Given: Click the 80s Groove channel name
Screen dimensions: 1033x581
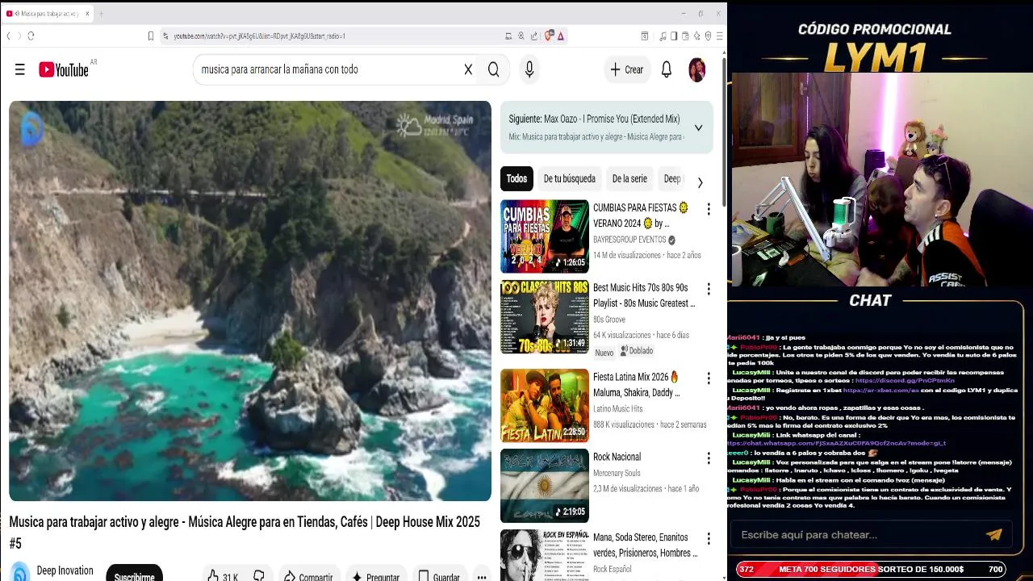Looking at the screenshot, I should tap(609, 320).
